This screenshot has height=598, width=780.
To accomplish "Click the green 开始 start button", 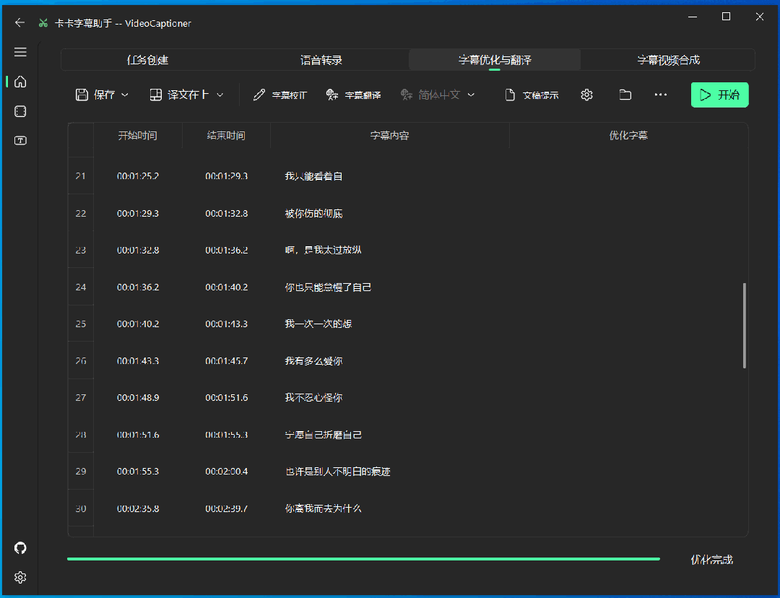I will (x=719, y=95).
